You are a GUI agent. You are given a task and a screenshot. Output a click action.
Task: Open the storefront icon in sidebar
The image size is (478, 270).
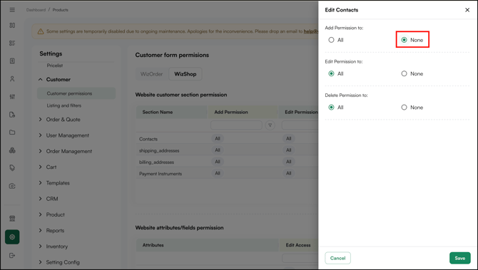(12, 218)
